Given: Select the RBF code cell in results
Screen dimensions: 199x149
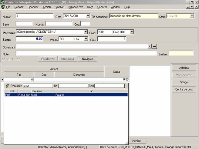Looking at the screenshot, I should 11,95.
